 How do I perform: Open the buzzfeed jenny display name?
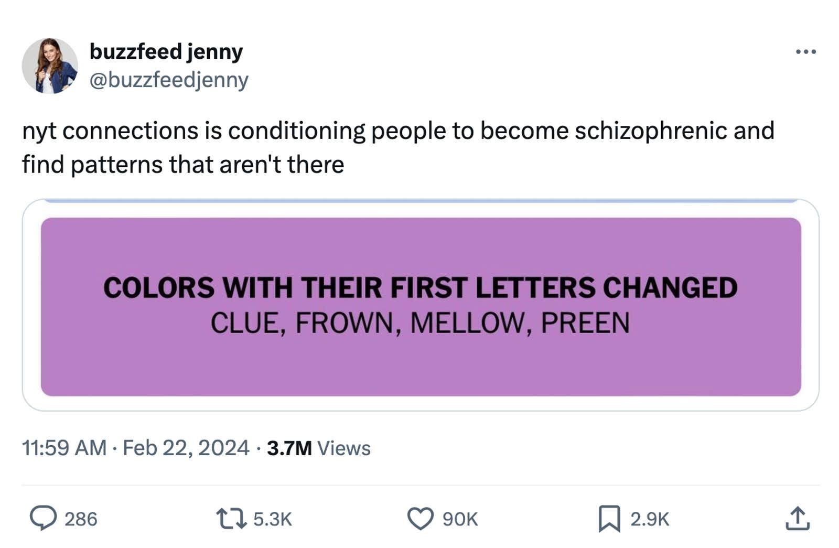coord(166,51)
